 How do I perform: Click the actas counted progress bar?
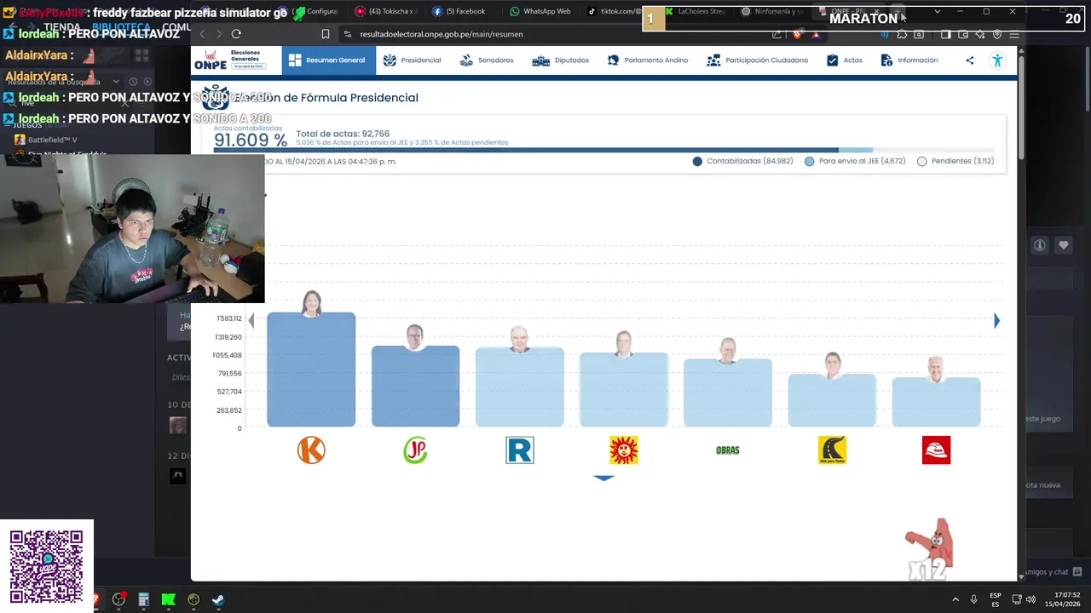pos(604,151)
